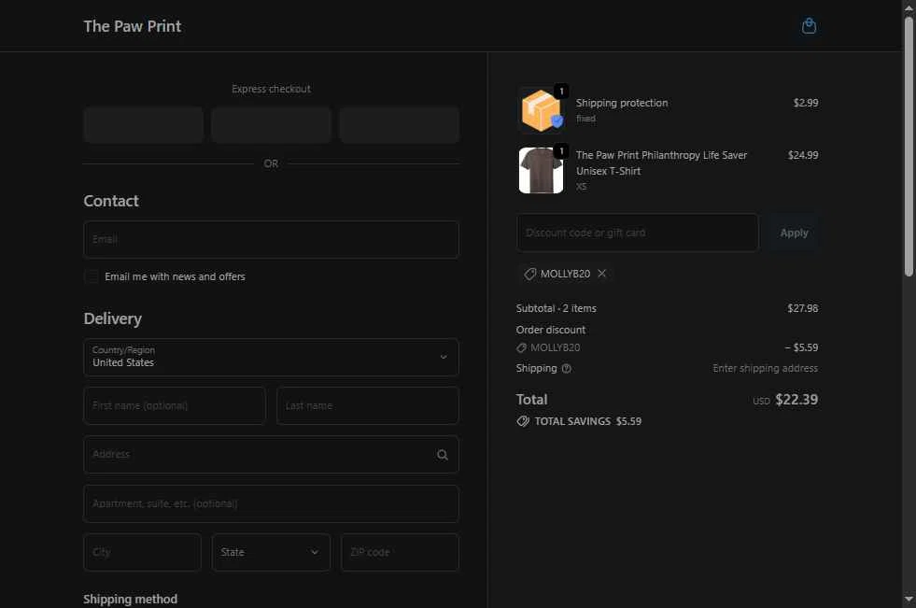Focus the First name (optional) field
Viewport: 916px width, 608px height.
pyautogui.click(x=175, y=405)
